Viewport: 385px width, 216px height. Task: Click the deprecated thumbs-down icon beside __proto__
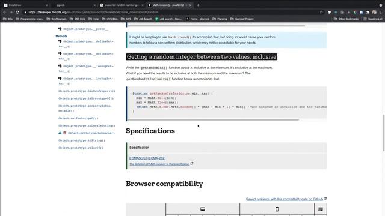(60, 29)
